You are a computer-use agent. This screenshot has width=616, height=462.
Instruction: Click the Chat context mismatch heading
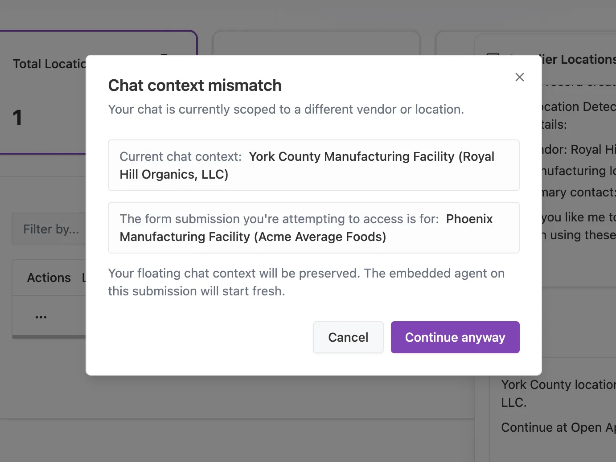coord(195,85)
